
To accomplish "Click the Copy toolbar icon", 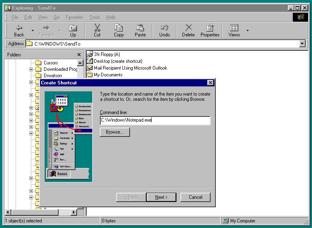I will click(119, 30).
